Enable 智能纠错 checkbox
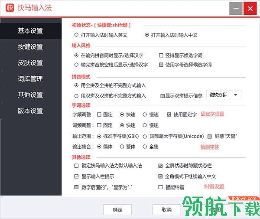260x219 pixels. [160, 187]
